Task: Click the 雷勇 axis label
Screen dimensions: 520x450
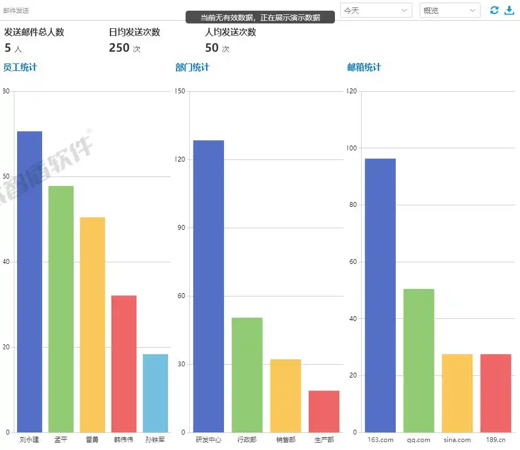Action: [92, 440]
